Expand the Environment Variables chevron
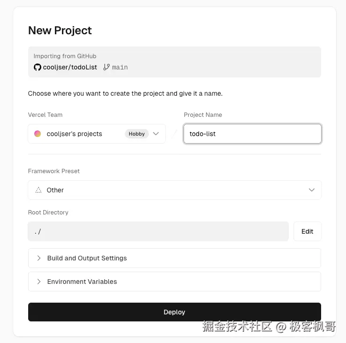This screenshot has height=343, width=346. 38,282
